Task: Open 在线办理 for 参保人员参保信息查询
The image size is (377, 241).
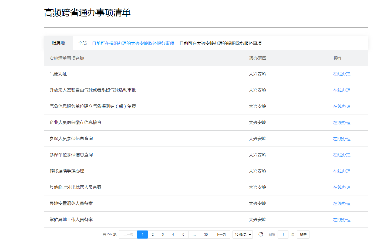Action: coord(342,139)
